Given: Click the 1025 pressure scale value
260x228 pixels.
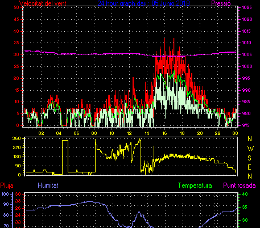Looking at the screenshot, I should 247,7.
